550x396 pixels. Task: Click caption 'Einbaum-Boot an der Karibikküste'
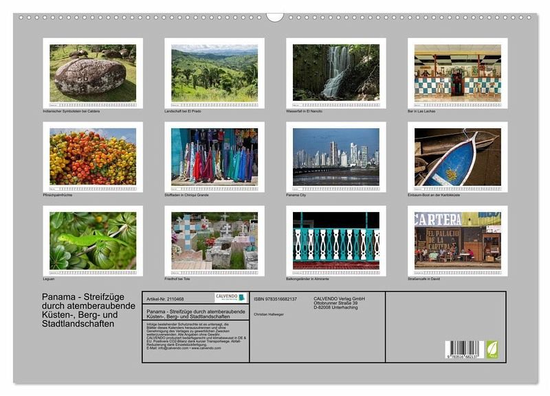coord(434,195)
